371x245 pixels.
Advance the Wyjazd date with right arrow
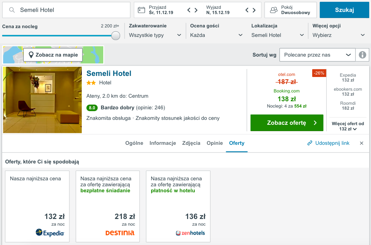254,10
